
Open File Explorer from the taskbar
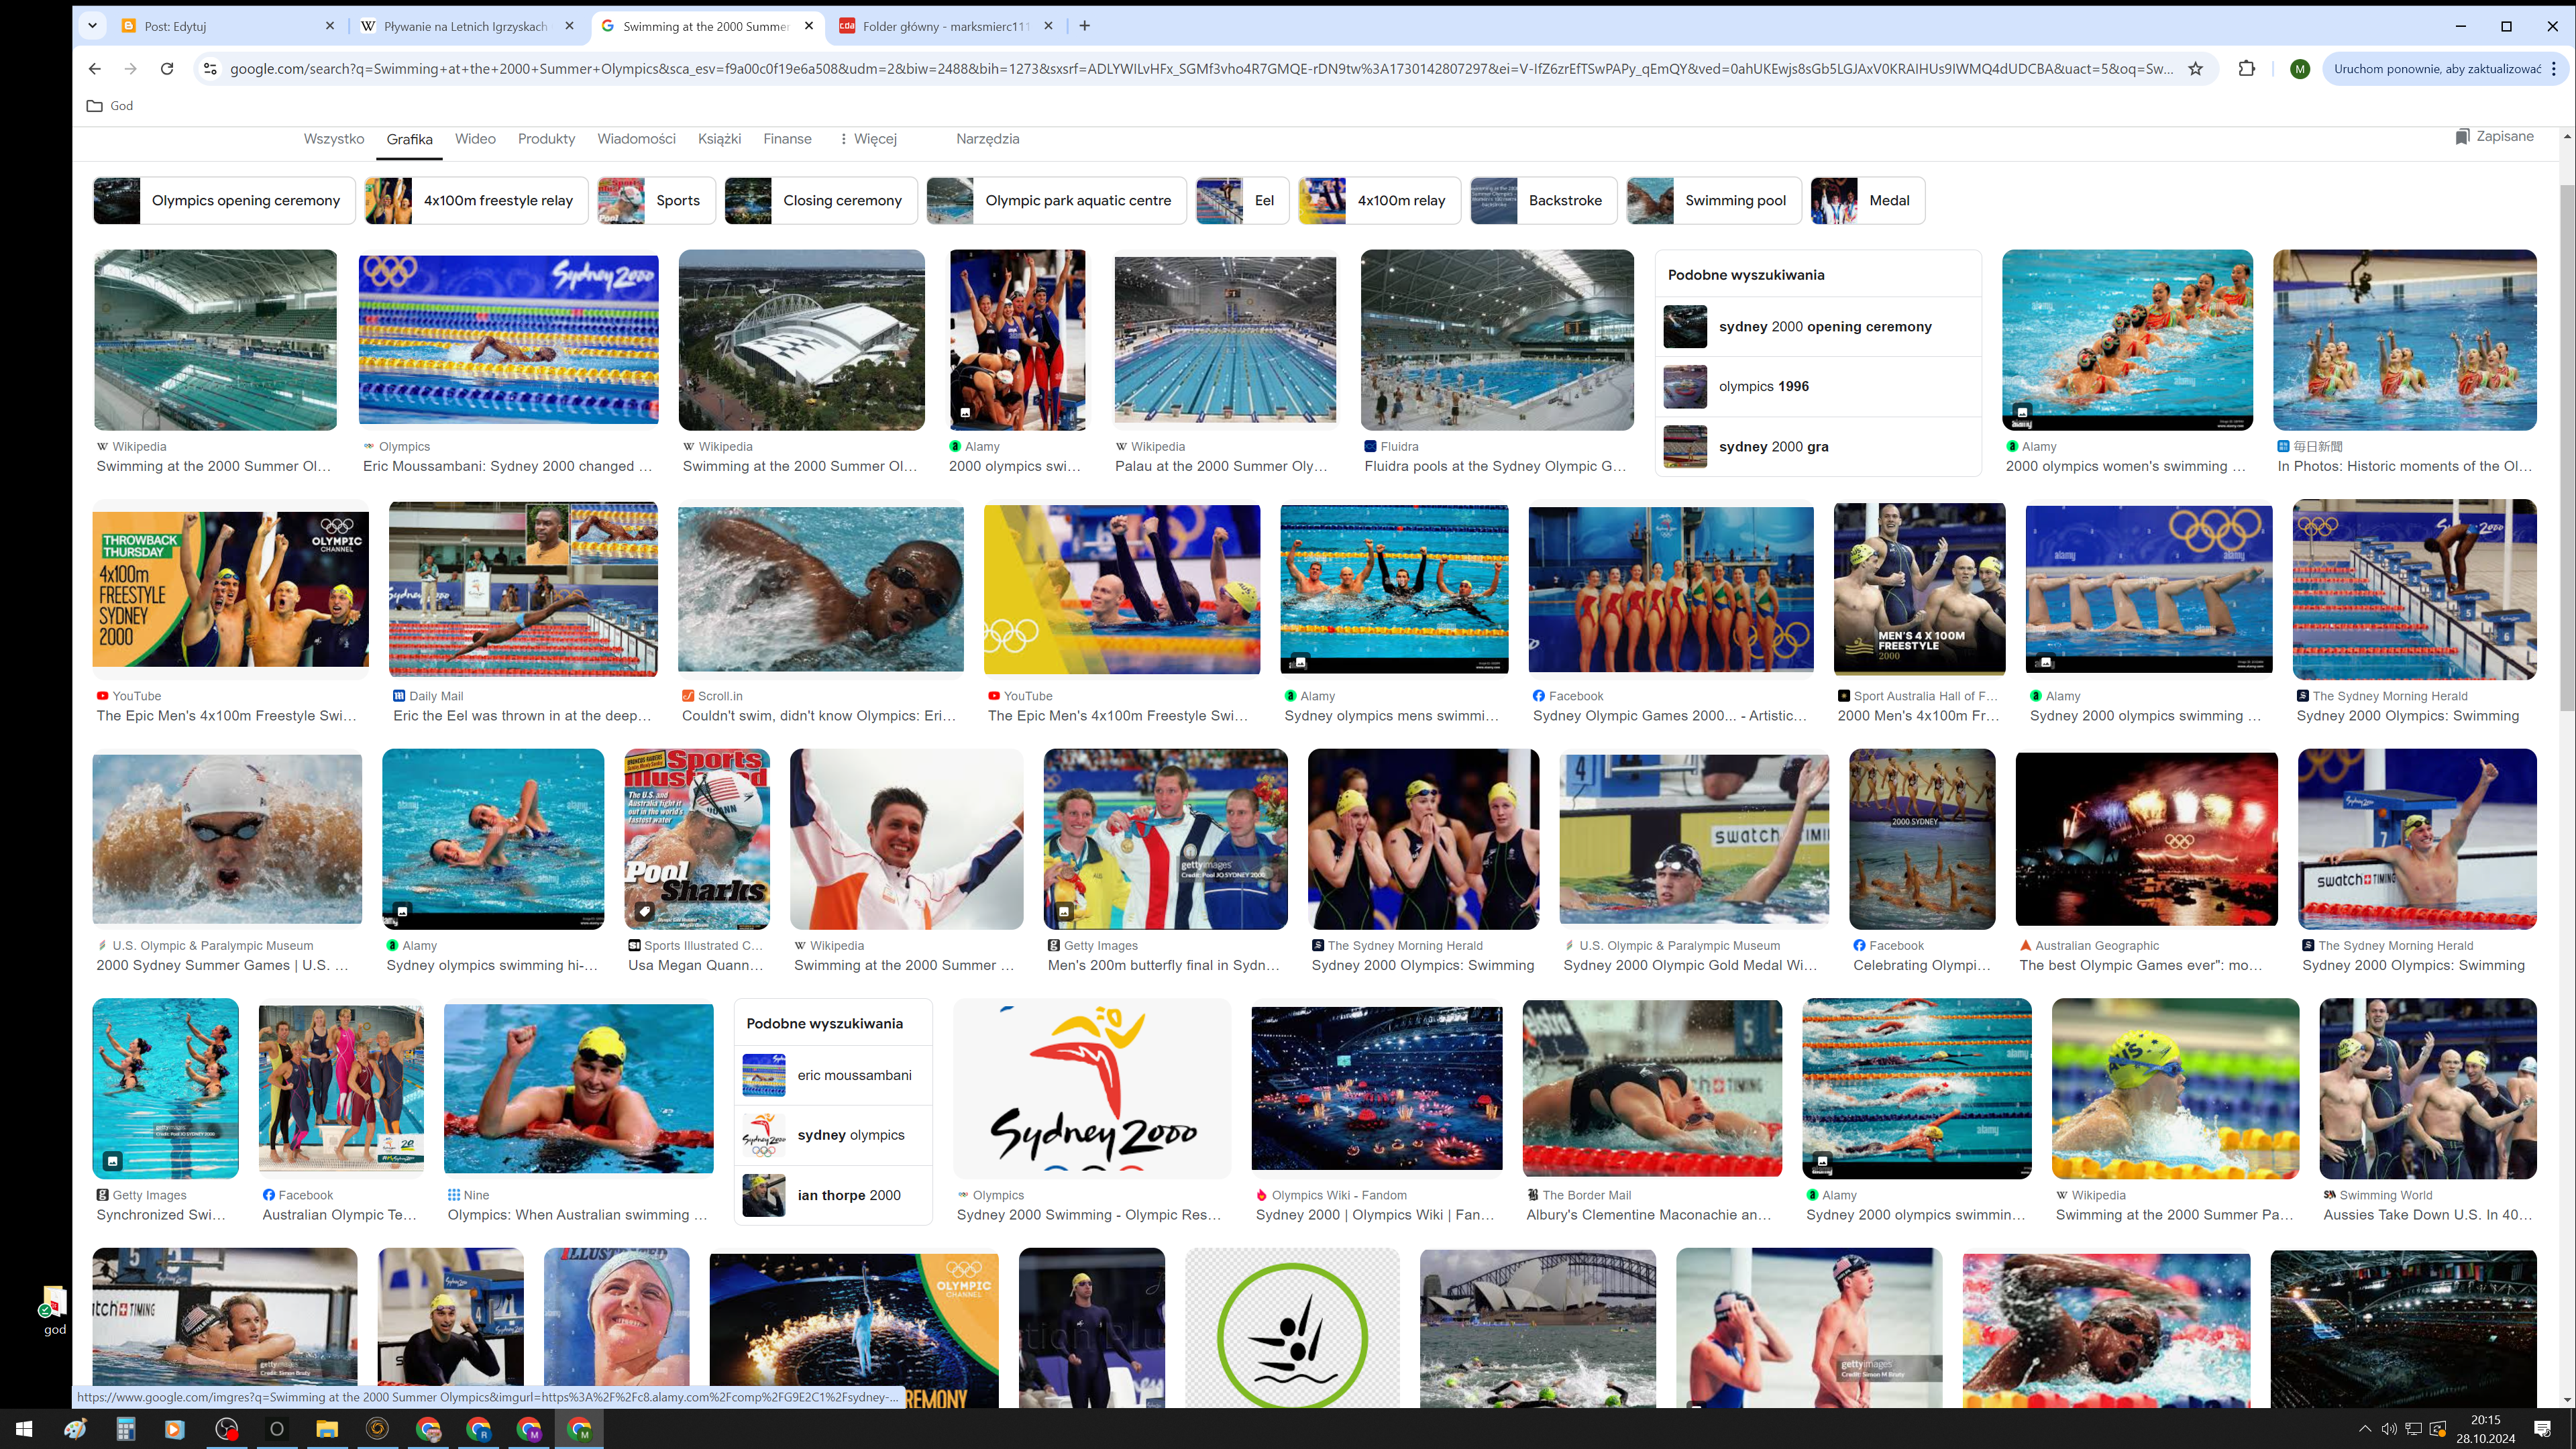pyautogui.click(x=327, y=1429)
